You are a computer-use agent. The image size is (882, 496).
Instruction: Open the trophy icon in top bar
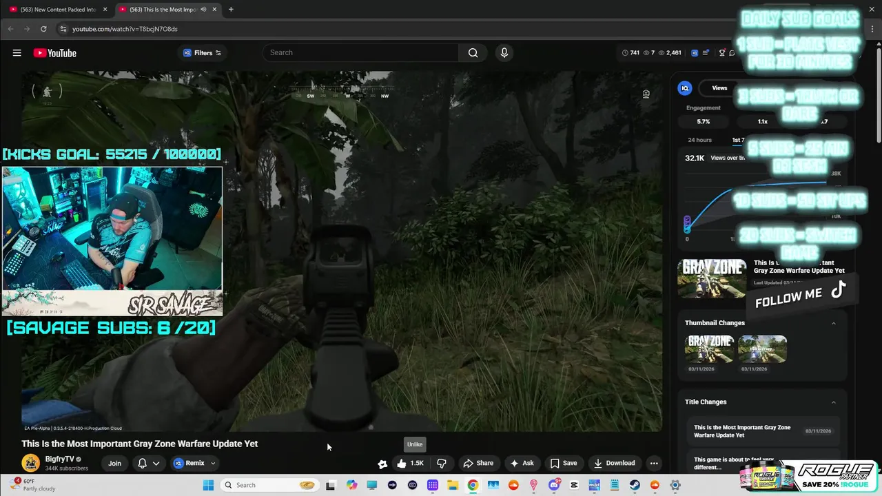721,53
